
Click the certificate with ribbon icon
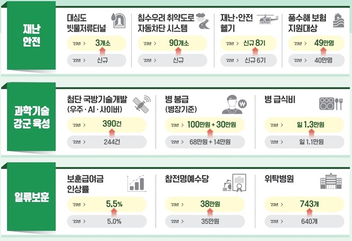coord(235,183)
